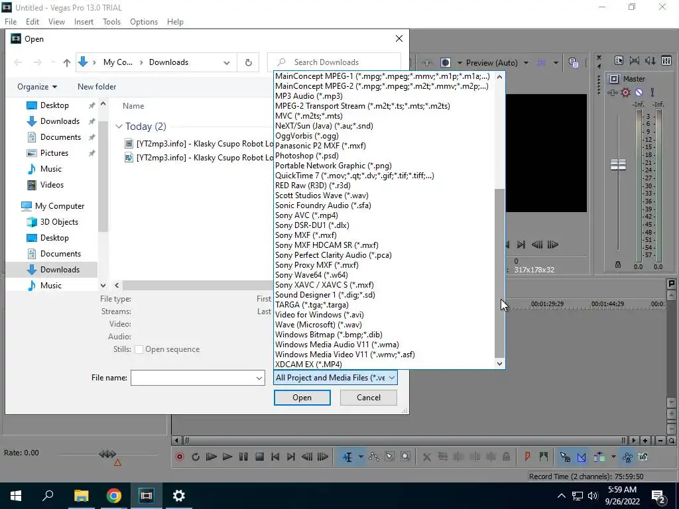Adjust the Master volume fader handle
The height and width of the screenshot is (509, 679).
[618, 164]
